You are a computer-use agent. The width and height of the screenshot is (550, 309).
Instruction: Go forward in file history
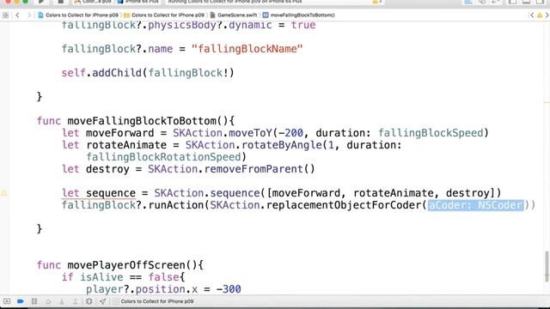point(29,15)
